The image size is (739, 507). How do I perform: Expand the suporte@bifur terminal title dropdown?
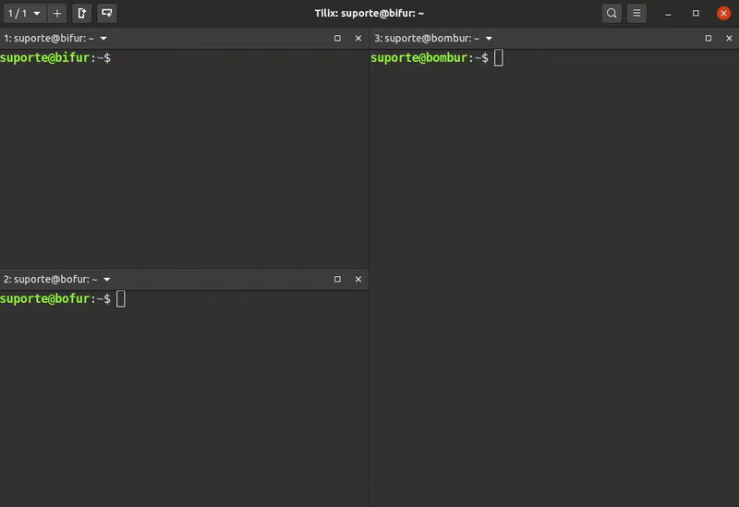103,39
